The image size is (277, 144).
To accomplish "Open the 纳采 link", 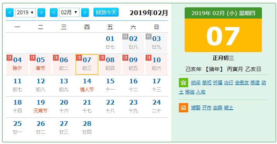I will 196,83.
